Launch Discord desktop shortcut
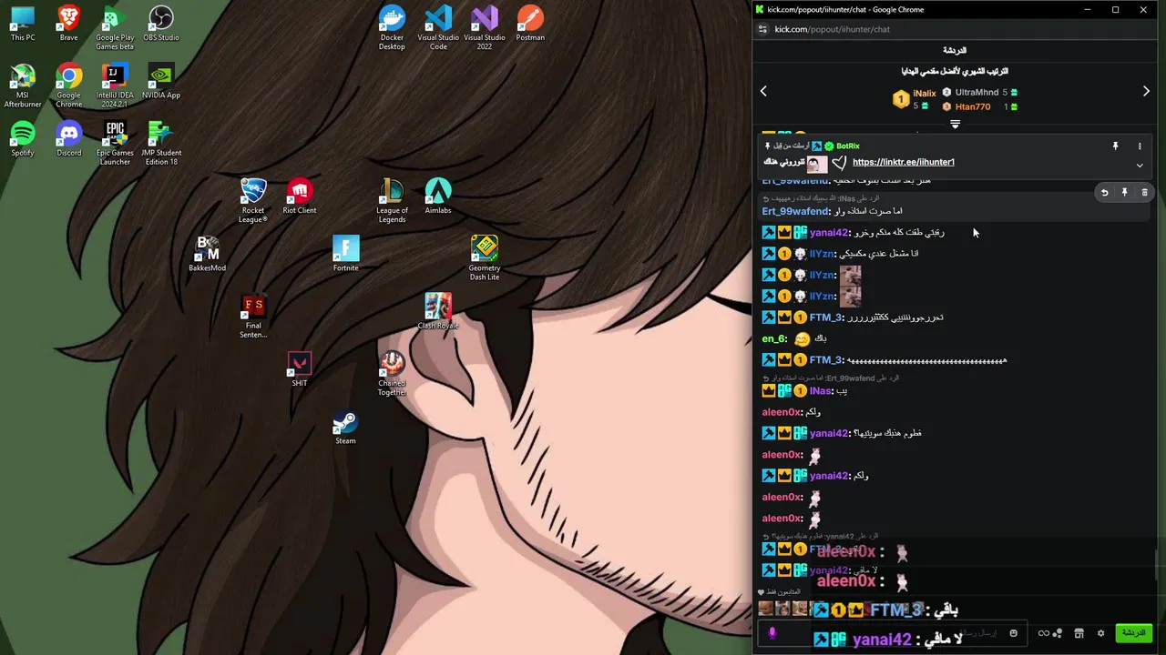Viewport: 1166px width, 655px height. pyautogui.click(x=68, y=139)
